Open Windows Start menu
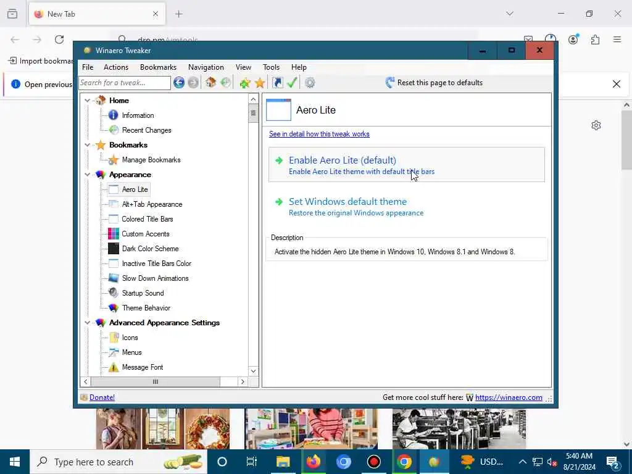632x474 pixels. (x=15, y=462)
